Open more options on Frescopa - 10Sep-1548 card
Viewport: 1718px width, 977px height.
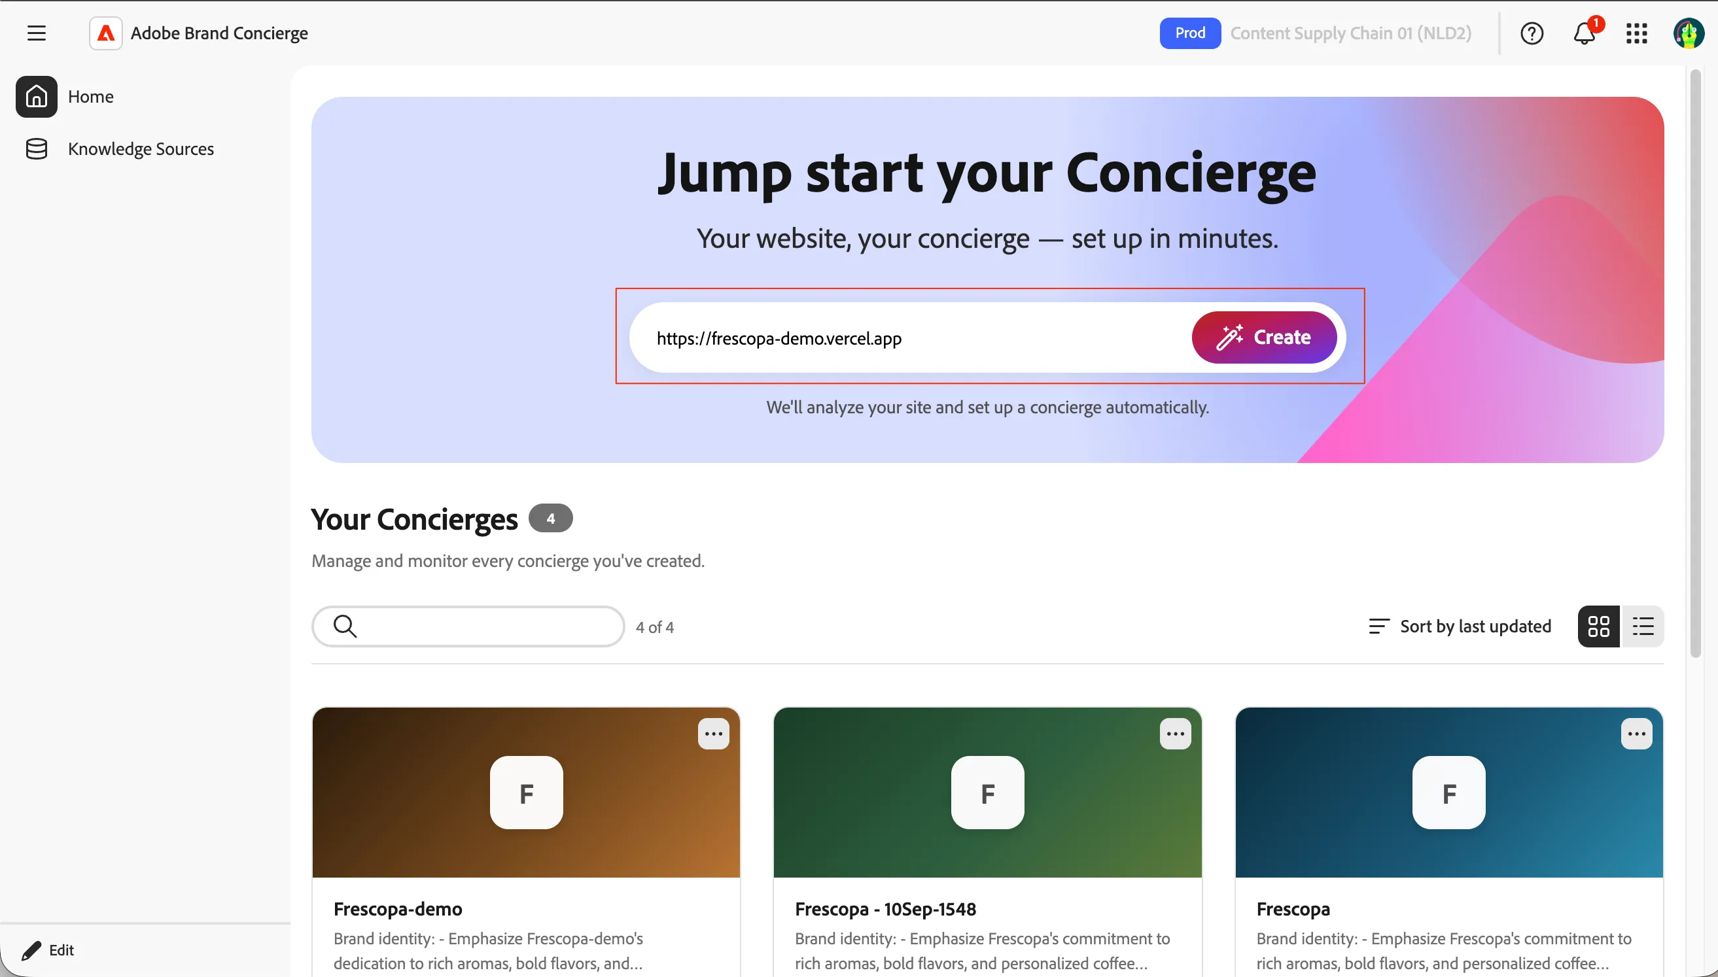[x=1175, y=734]
